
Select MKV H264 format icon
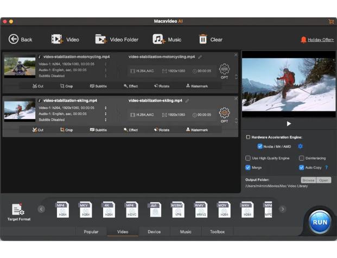(x=86, y=209)
